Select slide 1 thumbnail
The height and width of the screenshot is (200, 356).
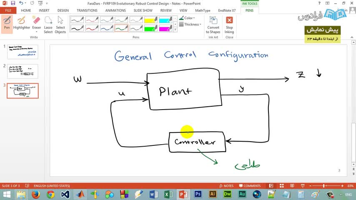(x=23, y=52)
